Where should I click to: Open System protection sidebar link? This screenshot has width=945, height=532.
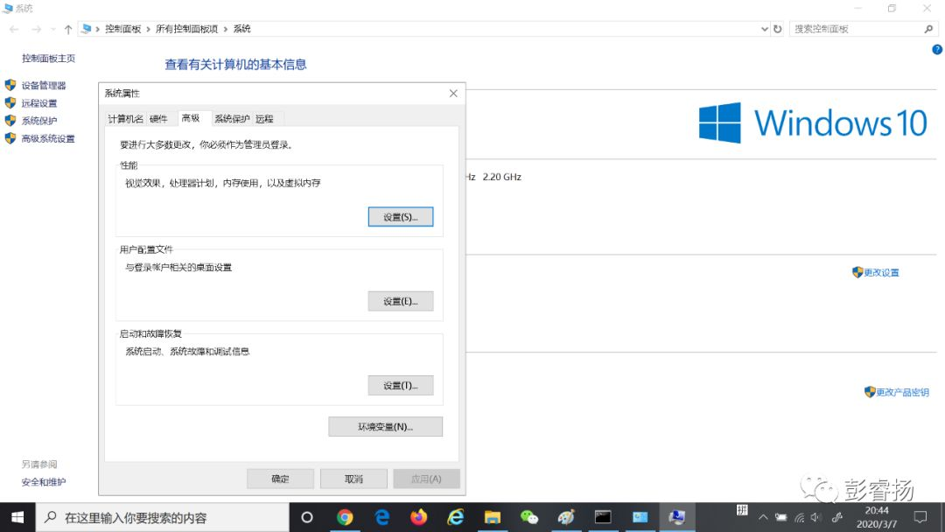coord(39,121)
